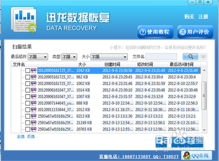This screenshot has width=219, height=161.
Task: Open the 使用教程 tutorial button
Action: pos(155,32)
